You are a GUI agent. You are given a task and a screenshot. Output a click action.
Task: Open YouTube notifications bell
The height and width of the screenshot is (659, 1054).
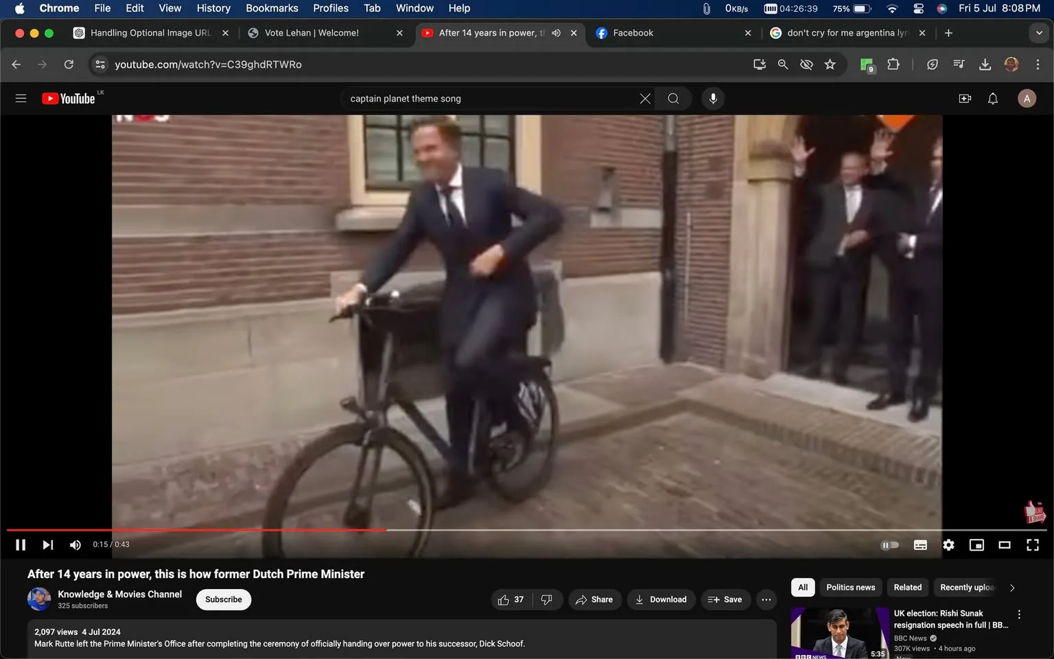[992, 98]
